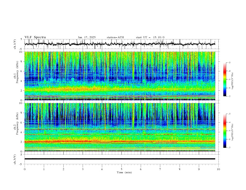
Task: Click the 'start UT = 15:10:0' text
Action: 150,37
